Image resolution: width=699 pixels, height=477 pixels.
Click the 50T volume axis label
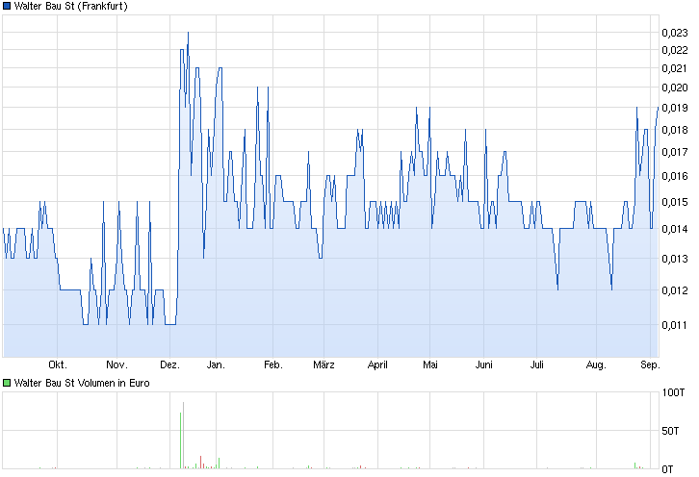tap(670, 431)
